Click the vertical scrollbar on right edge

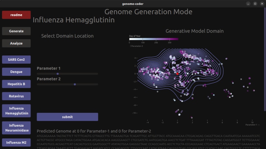tap(265, 59)
